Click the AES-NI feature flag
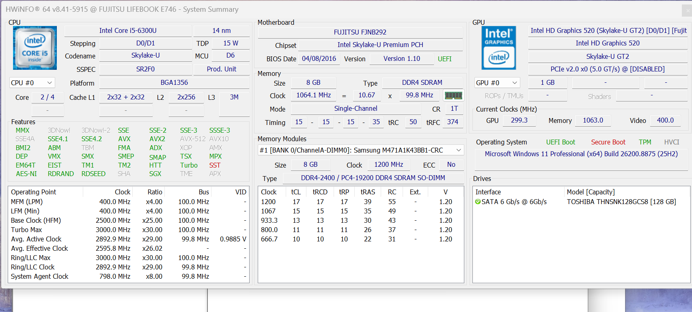692x312 pixels. (x=26, y=174)
